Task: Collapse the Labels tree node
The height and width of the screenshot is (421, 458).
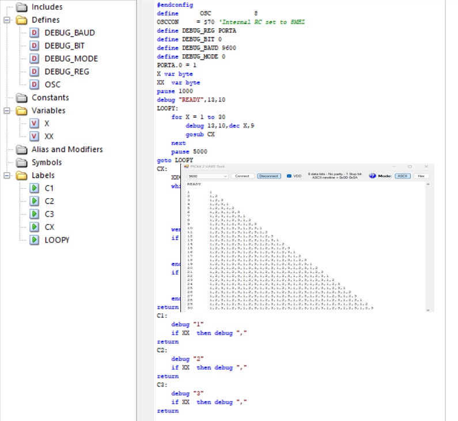Action: (x=7, y=175)
